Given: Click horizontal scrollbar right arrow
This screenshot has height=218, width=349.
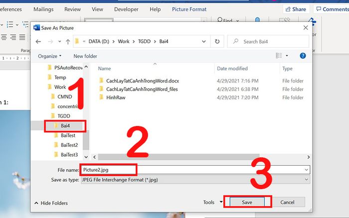Looking at the screenshot, I should tap(309, 157).
